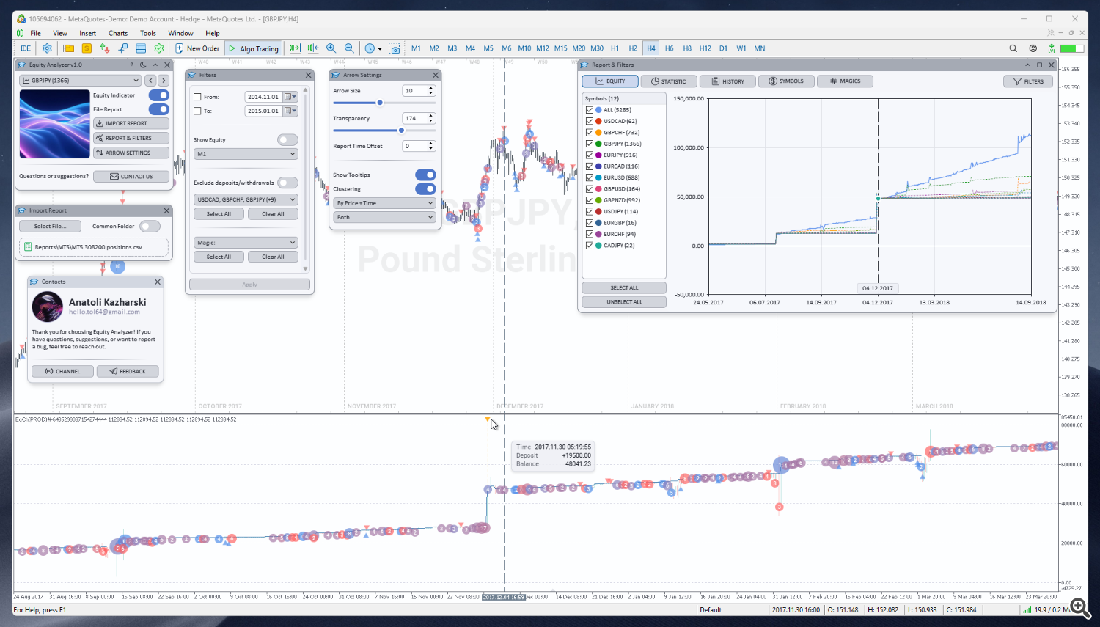Open USDCAD, GBPCHF, GBPJPY symbols dropdown
Screen dimensions: 1100x627
pyautogui.click(x=246, y=199)
